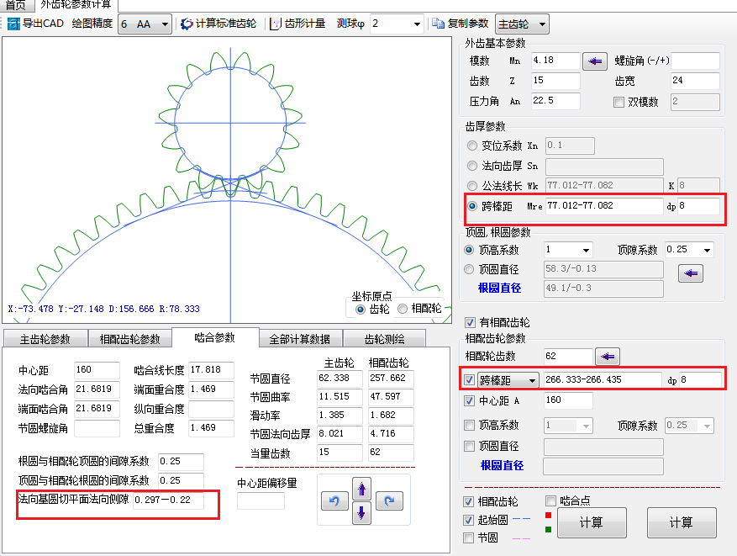Click the up arrow in 中心距偏移量 pad
The image size is (737, 556).
tap(361, 489)
